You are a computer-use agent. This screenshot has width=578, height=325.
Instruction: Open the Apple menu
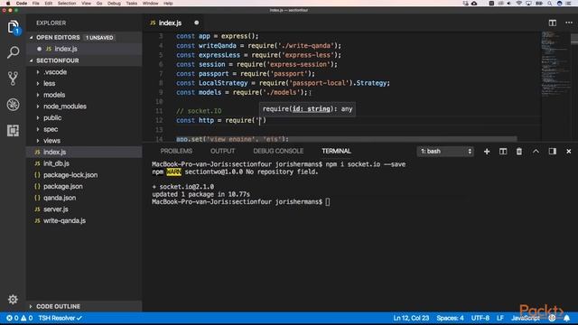(x=8, y=4)
